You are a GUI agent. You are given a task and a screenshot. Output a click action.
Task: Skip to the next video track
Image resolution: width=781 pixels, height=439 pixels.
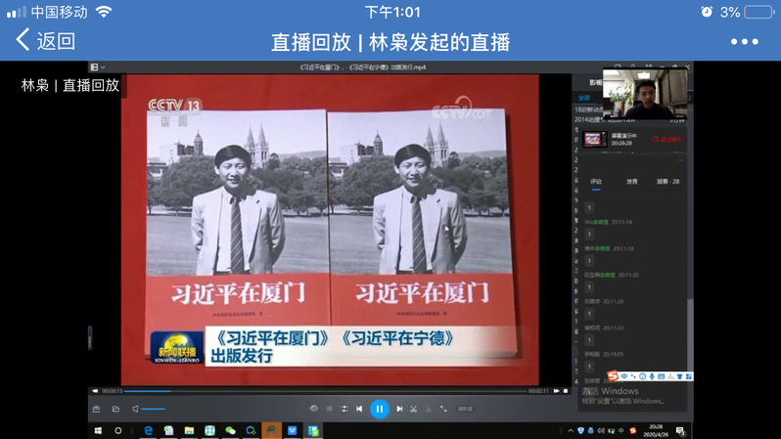[399, 409]
